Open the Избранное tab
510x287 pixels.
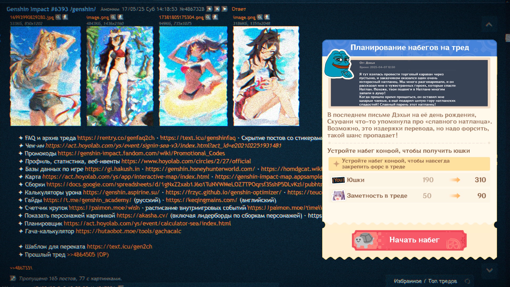[407, 281]
